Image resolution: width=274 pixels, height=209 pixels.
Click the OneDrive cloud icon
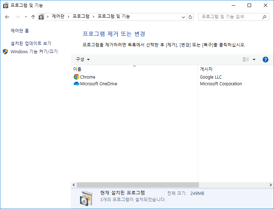coord(77,84)
